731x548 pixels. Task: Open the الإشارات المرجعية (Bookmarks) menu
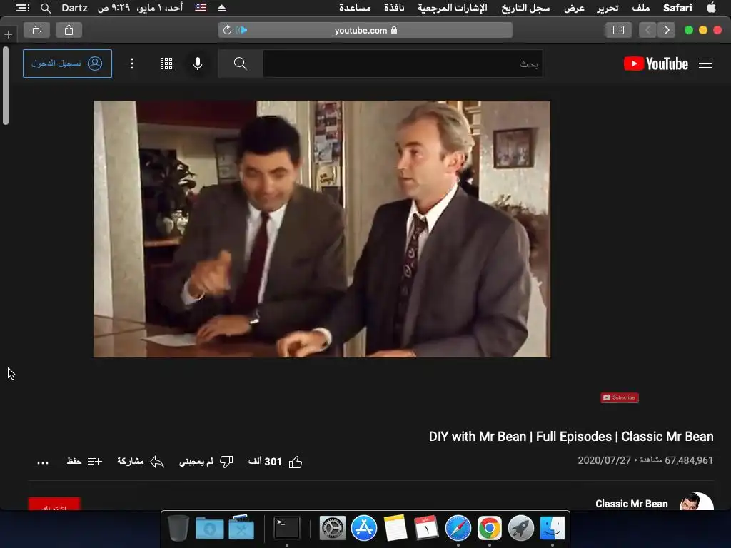[452, 7]
